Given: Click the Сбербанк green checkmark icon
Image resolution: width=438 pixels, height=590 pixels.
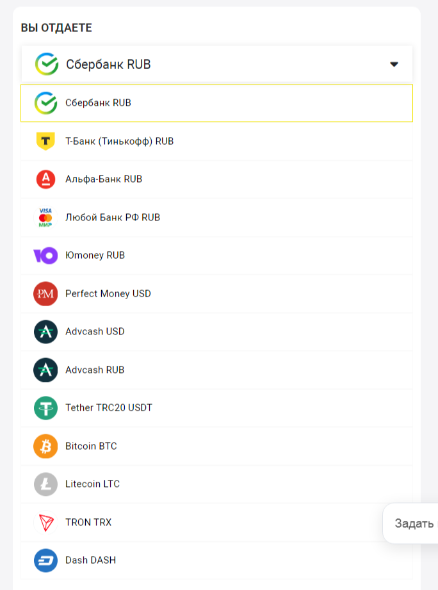Looking at the screenshot, I should (x=44, y=102).
